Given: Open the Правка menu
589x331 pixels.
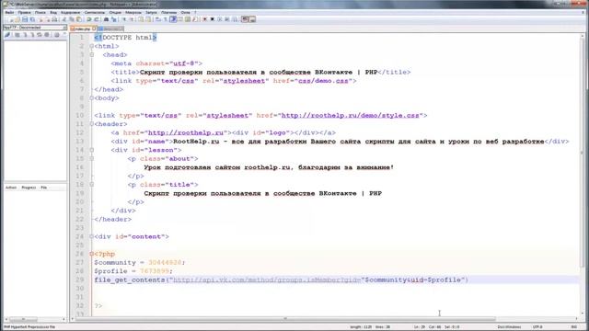Looking at the screenshot, I should 25,12.
